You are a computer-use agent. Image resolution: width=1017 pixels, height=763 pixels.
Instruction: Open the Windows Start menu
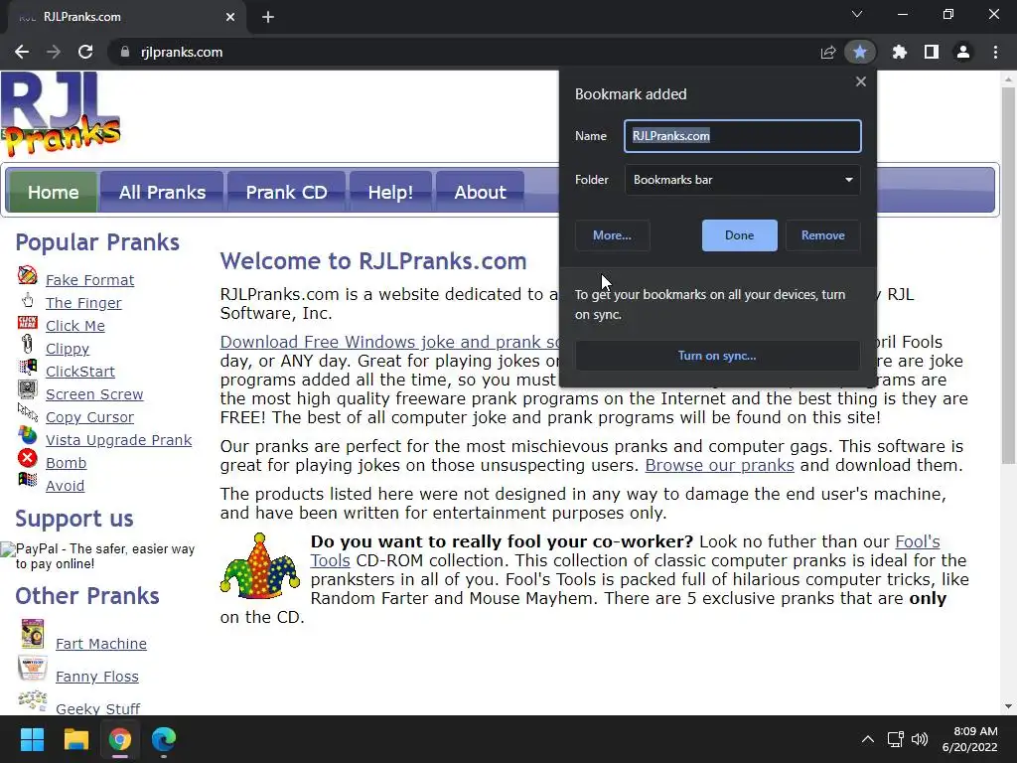click(x=32, y=739)
